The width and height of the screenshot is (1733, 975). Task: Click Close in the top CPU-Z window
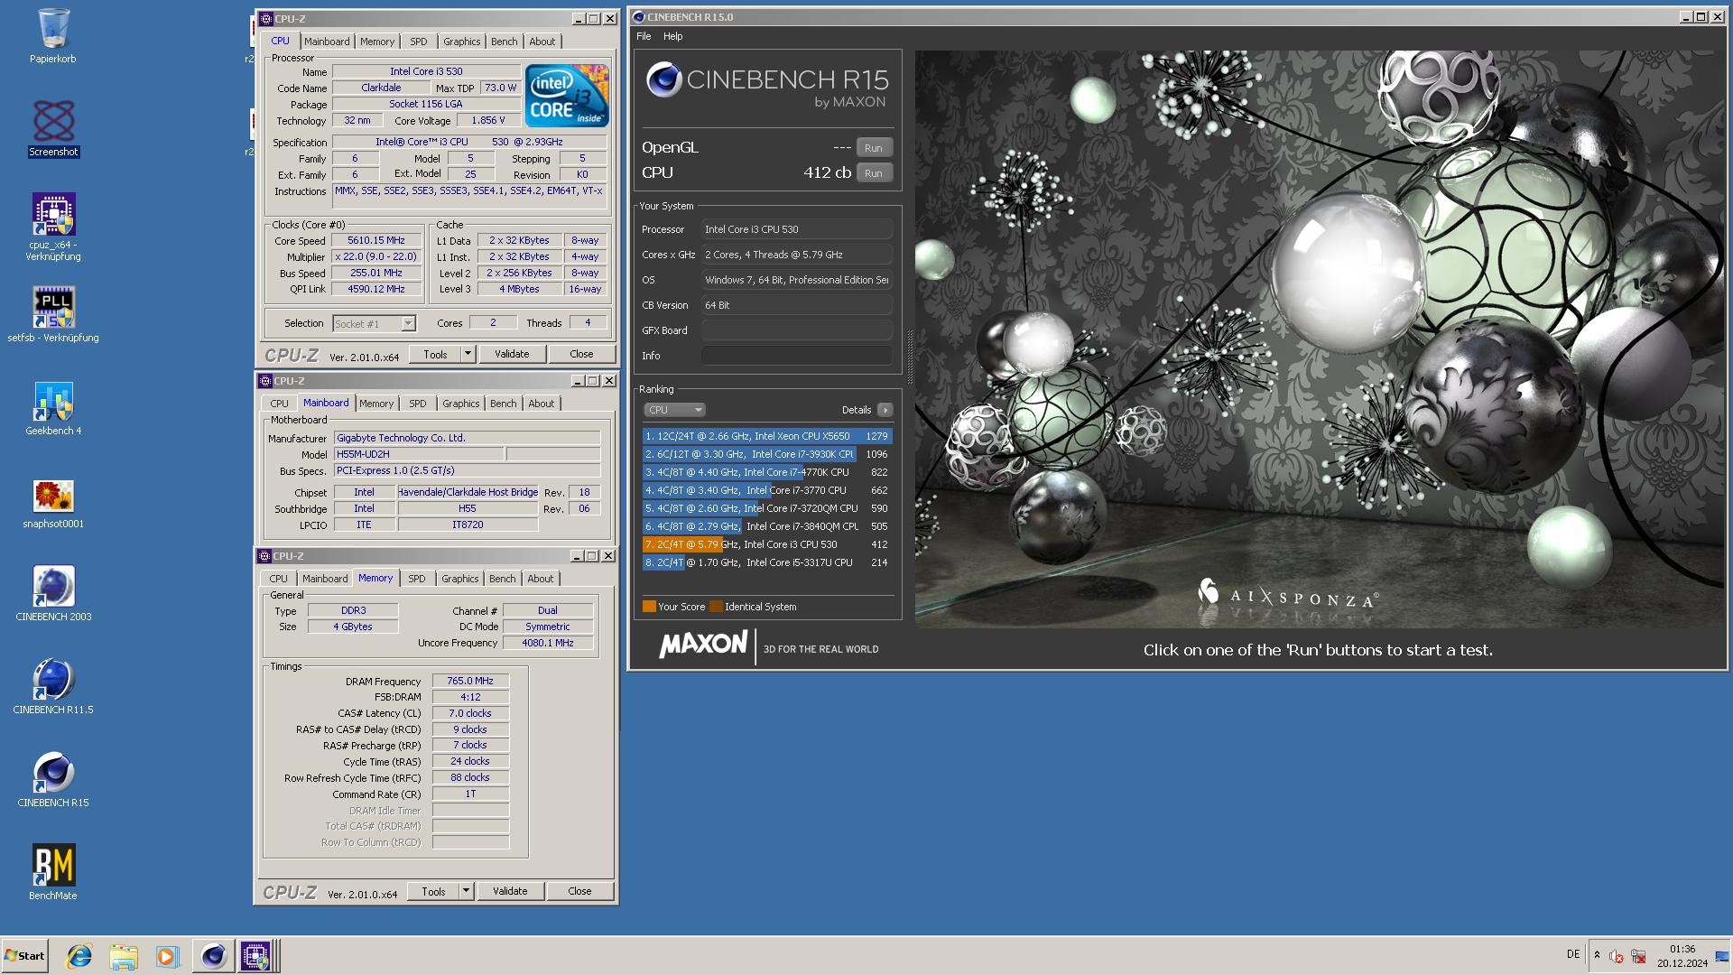coord(582,355)
